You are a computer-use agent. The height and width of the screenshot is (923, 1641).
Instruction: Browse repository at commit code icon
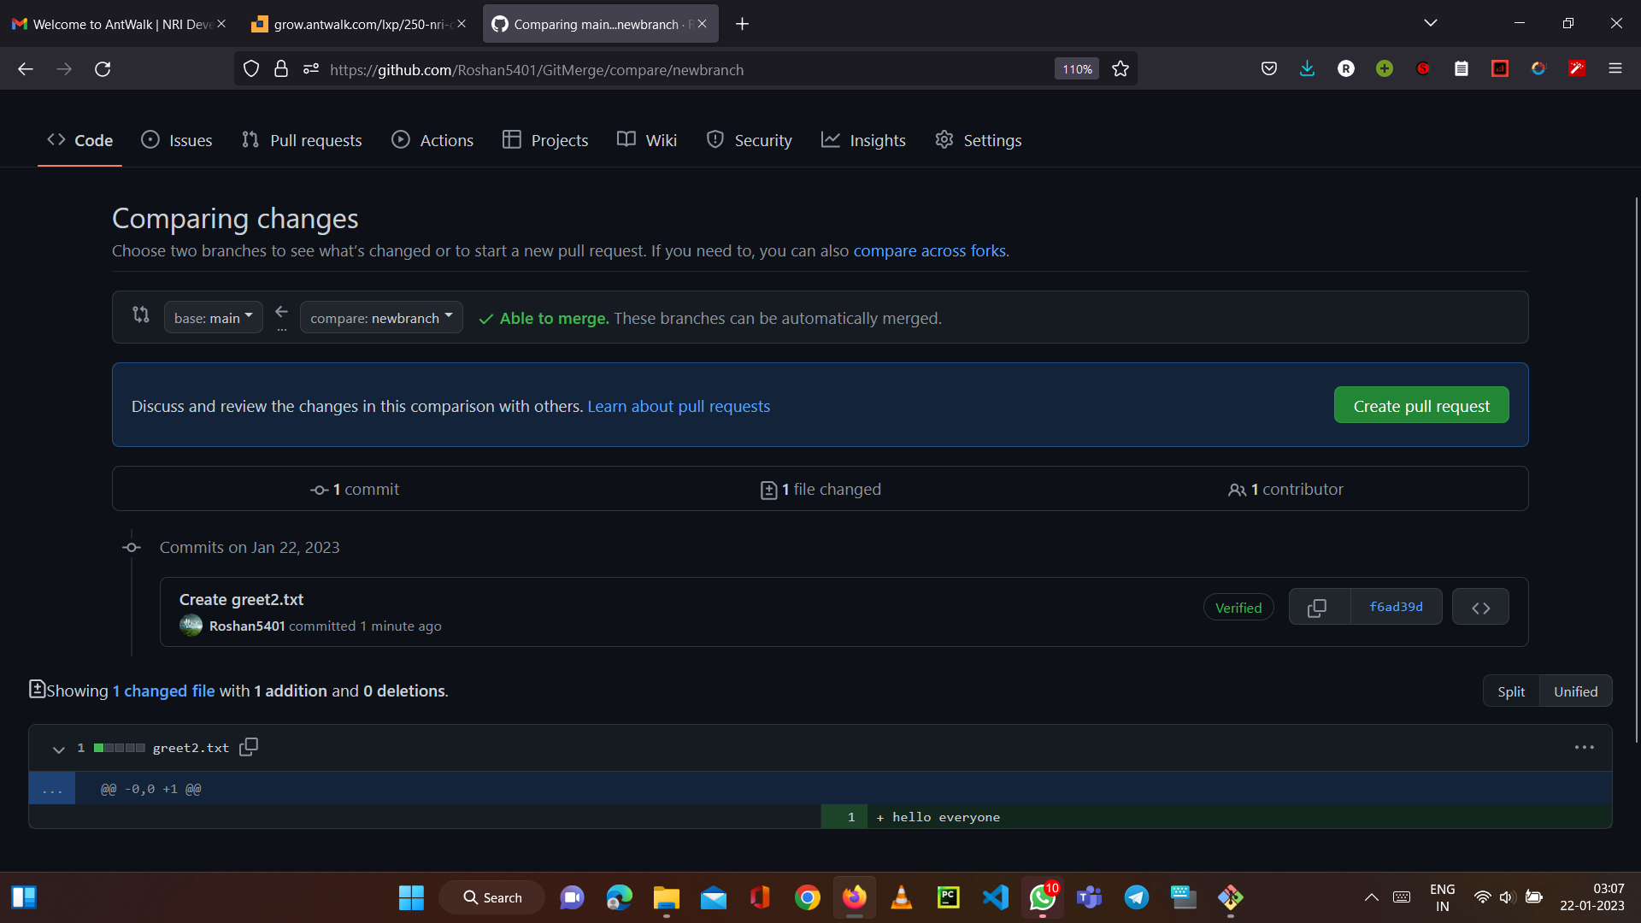coord(1480,608)
